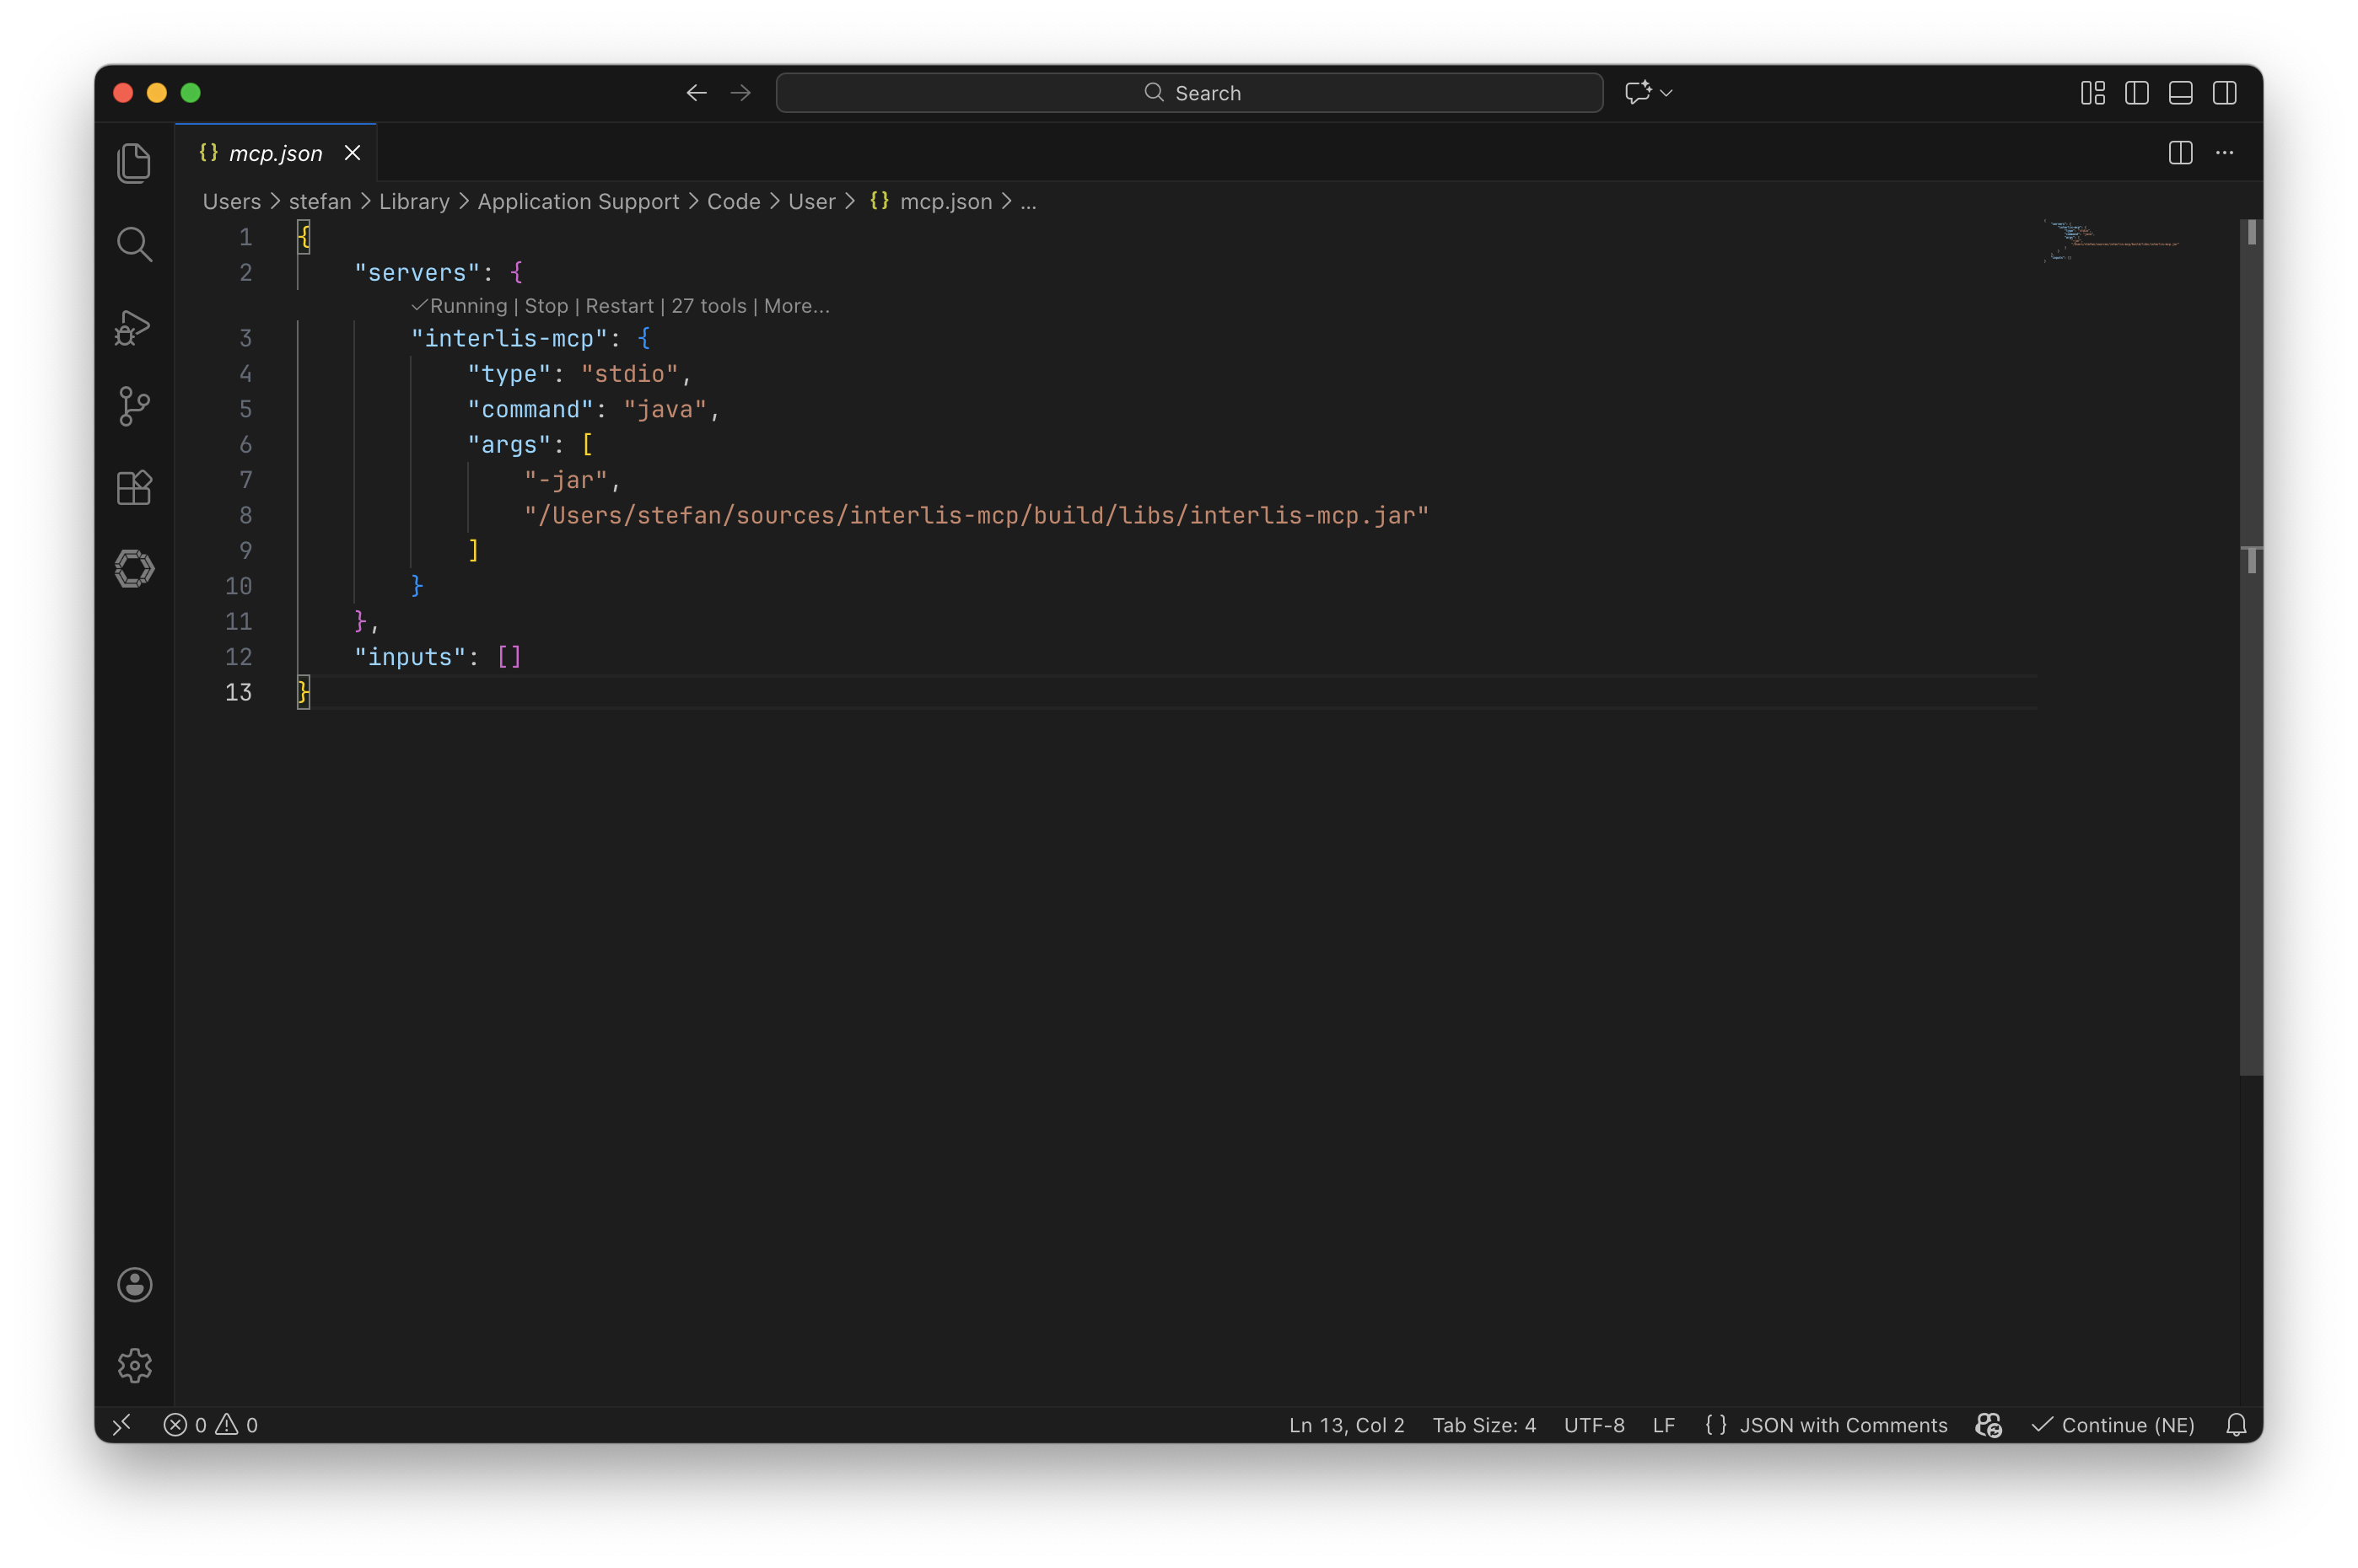Restart the interlis-mcp server via CodeLens
Image resolution: width=2358 pixels, height=1568 pixels.
pyautogui.click(x=620, y=306)
